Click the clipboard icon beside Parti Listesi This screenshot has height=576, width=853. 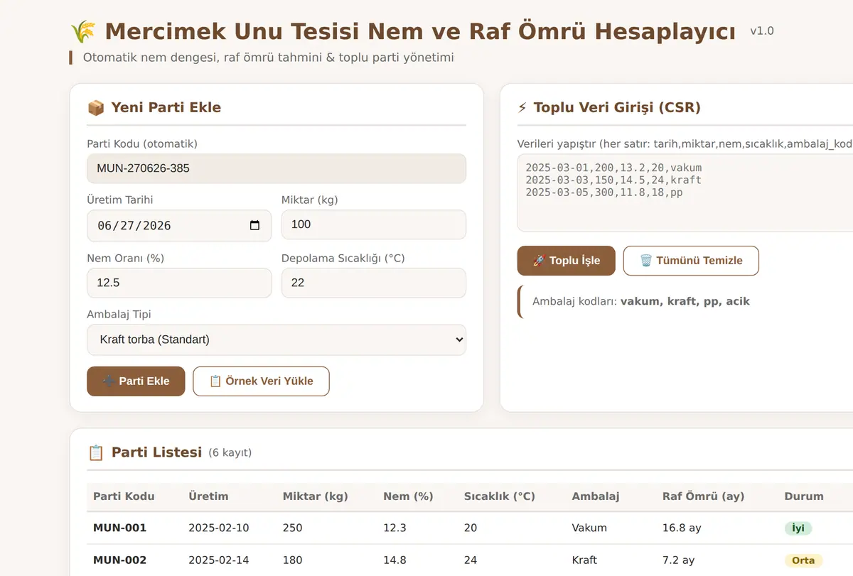96,452
